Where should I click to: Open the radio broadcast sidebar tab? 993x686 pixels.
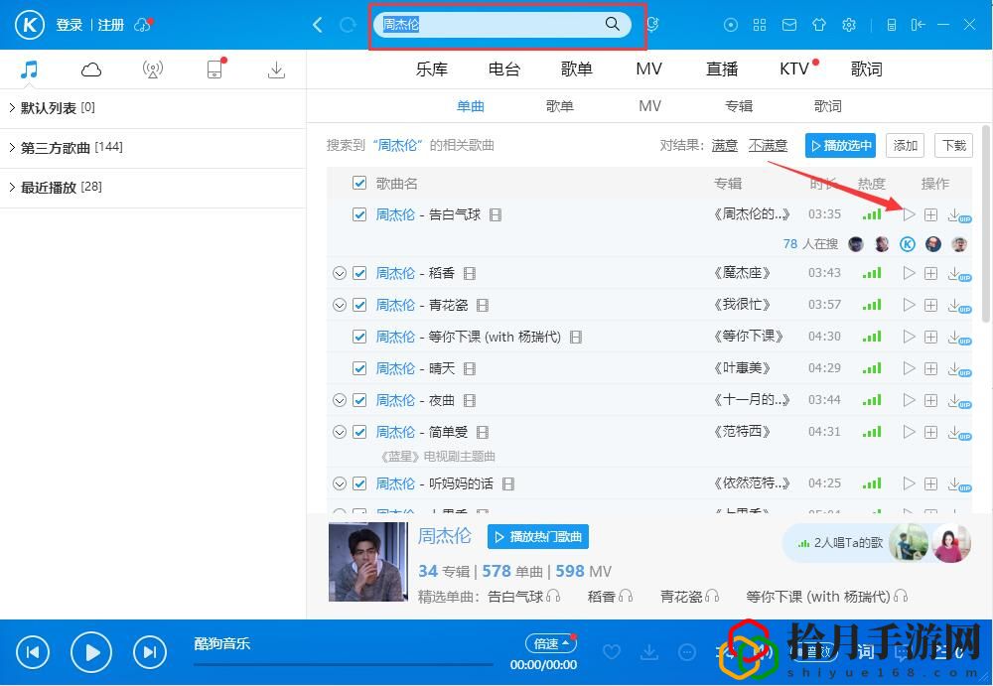[153, 69]
